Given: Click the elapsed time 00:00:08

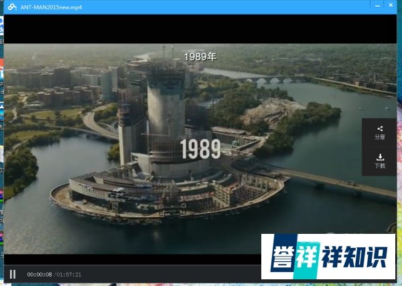Looking at the screenshot, I should 40,275.
